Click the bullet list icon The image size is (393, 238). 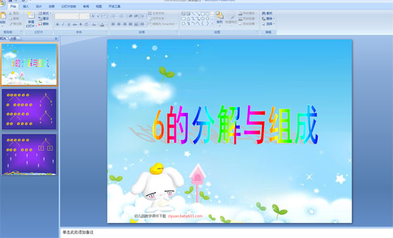click(x=113, y=16)
